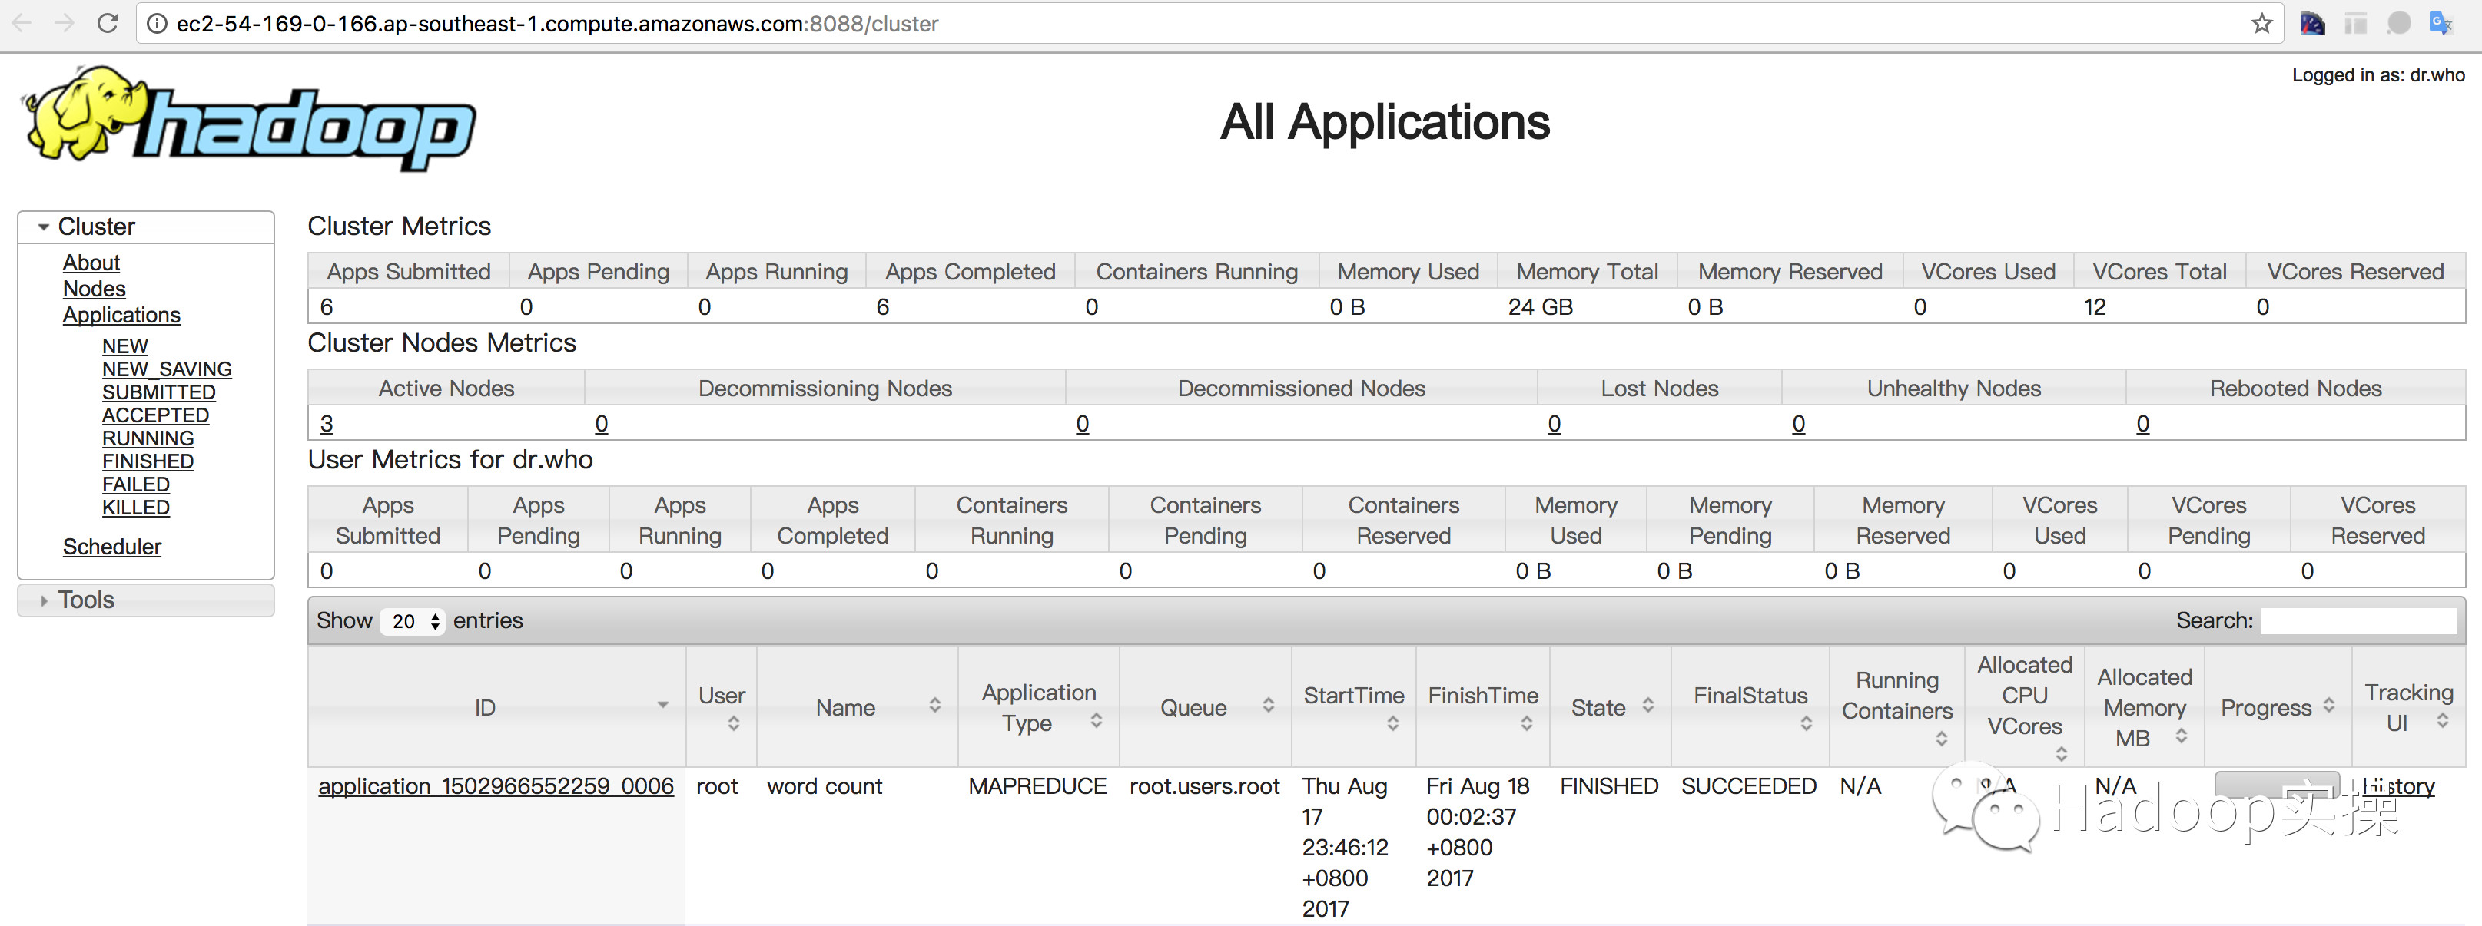Expand the Tools sidebar section

click(x=145, y=600)
